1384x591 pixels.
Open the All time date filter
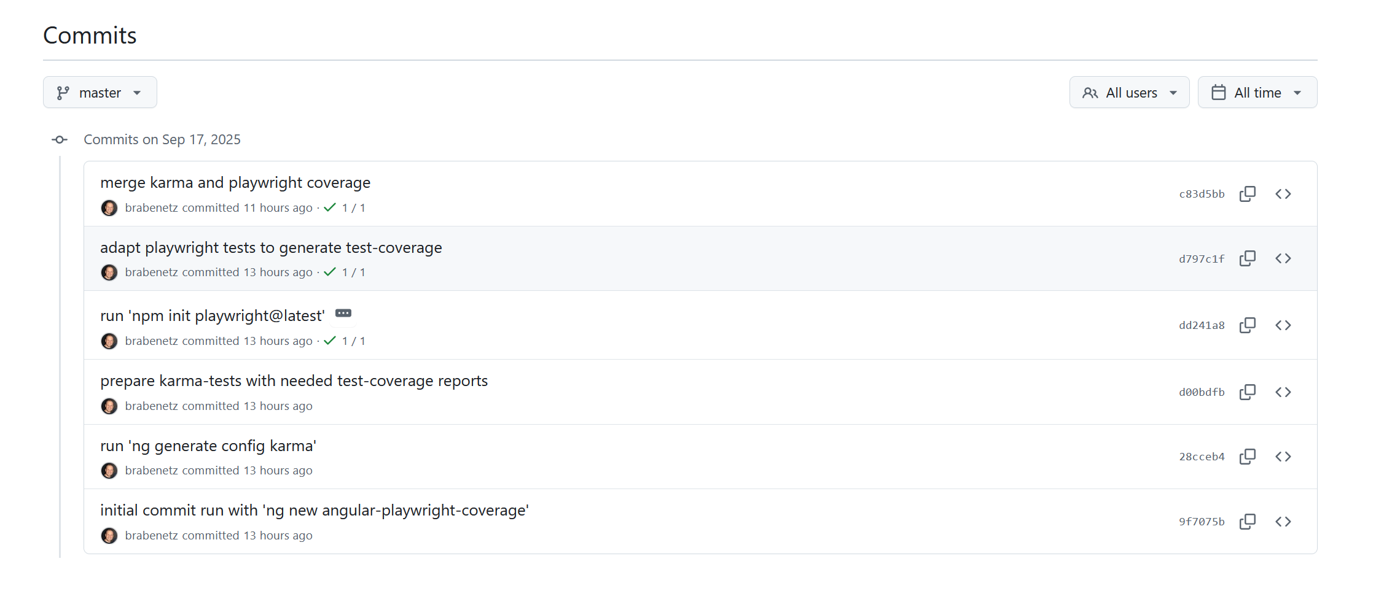[x=1257, y=93]
